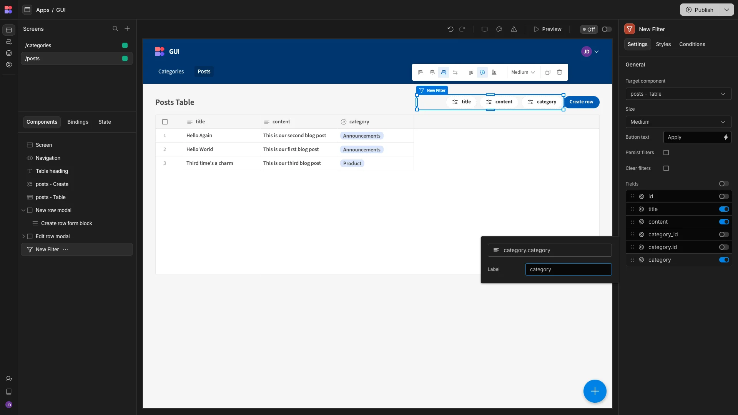This screenshot has width=738, height=415.
Task: Check the Persist filters checkbox
Action: tap(666, 153)
